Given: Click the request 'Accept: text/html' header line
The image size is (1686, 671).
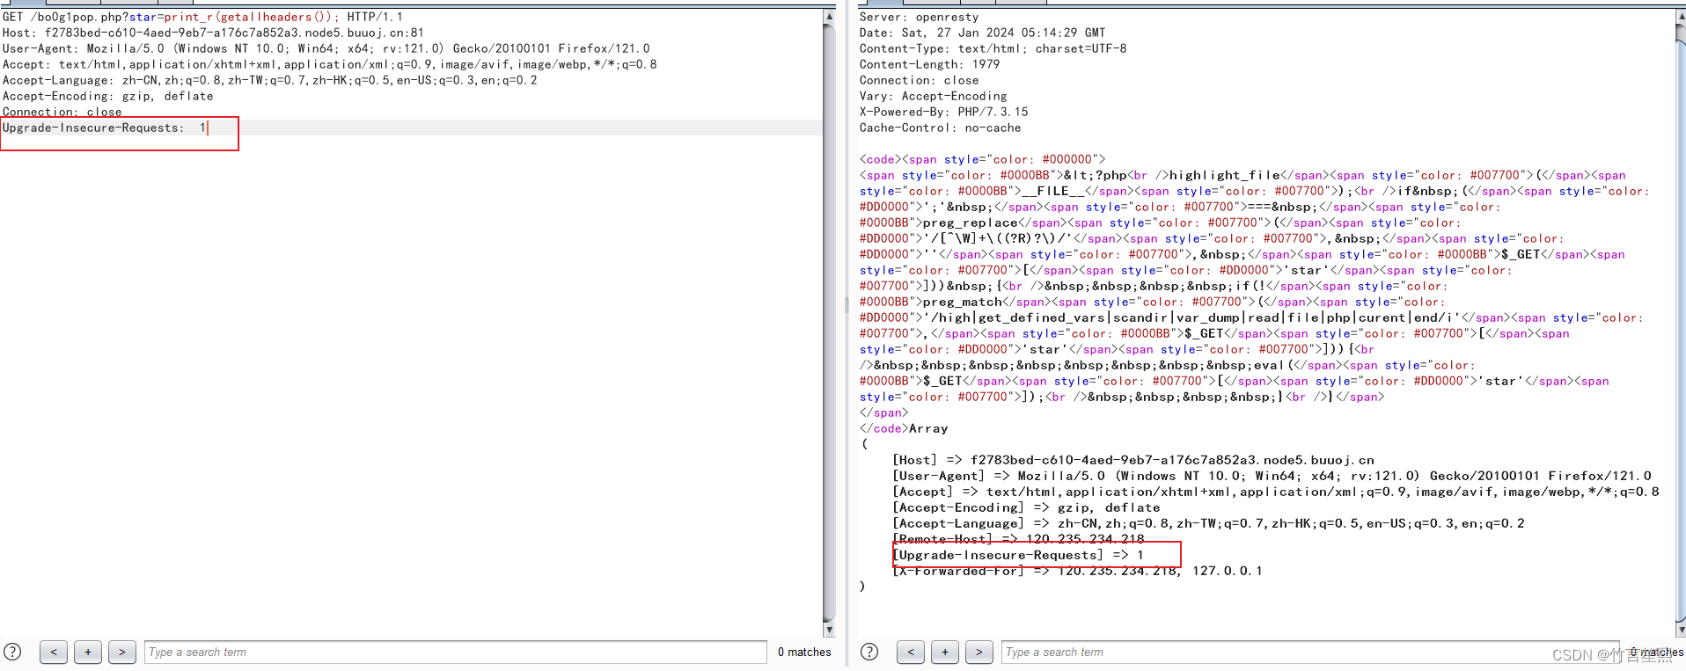Looking at the screenshot, I should (x=330, y=64).
